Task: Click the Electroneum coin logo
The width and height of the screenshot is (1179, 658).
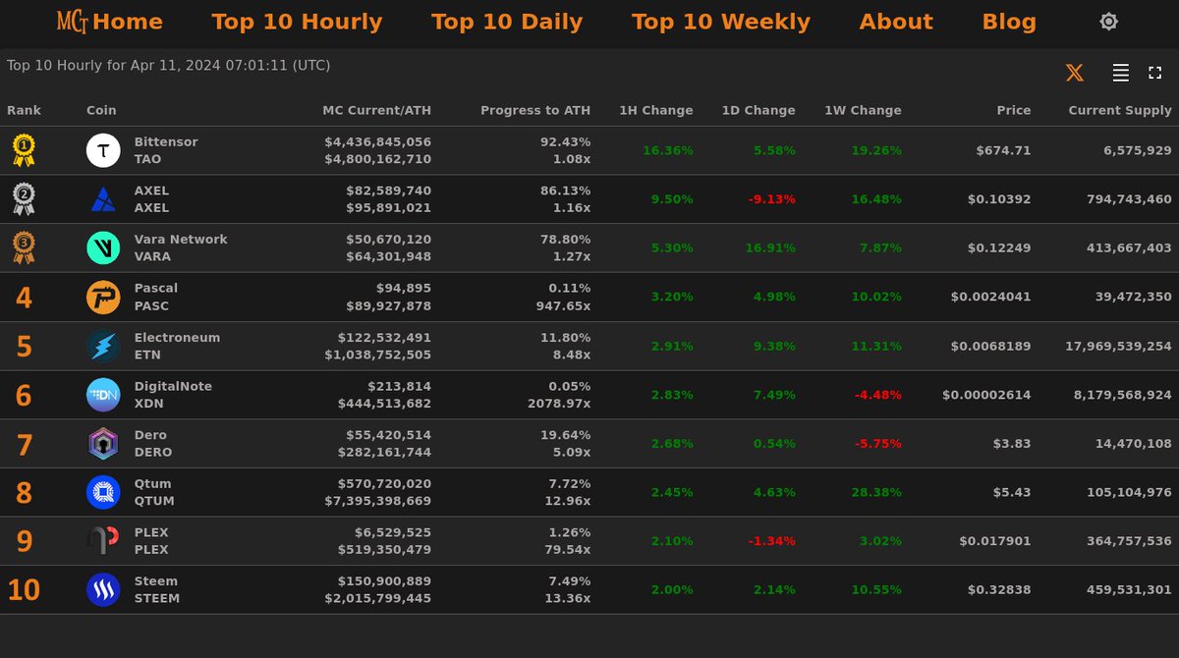Action: click(103, 346)
